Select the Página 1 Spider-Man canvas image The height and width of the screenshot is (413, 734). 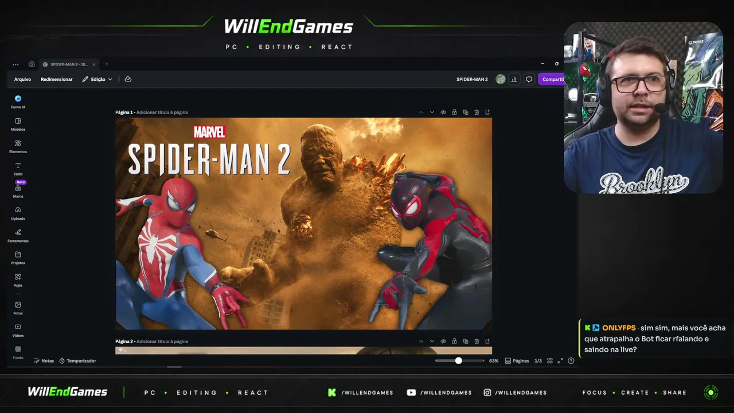coord(304,224)
